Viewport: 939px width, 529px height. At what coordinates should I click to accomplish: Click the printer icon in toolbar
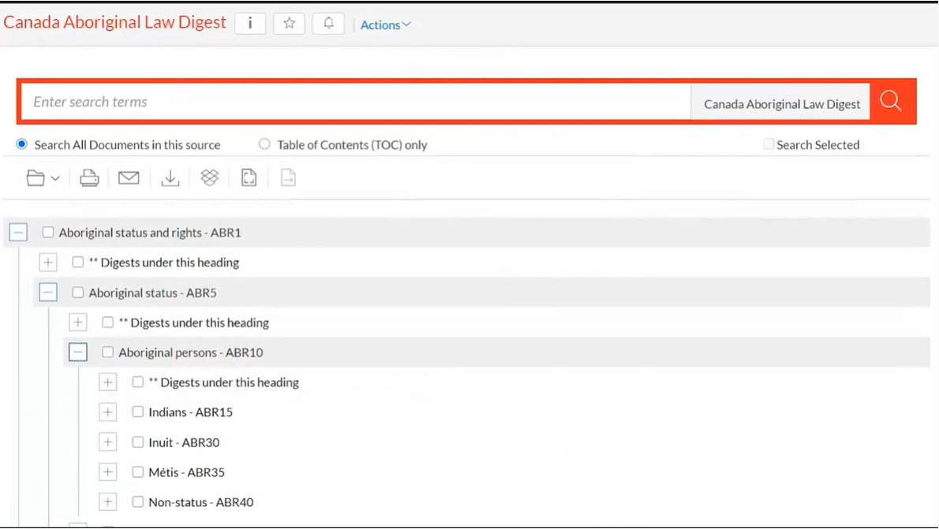coord(89,178)
